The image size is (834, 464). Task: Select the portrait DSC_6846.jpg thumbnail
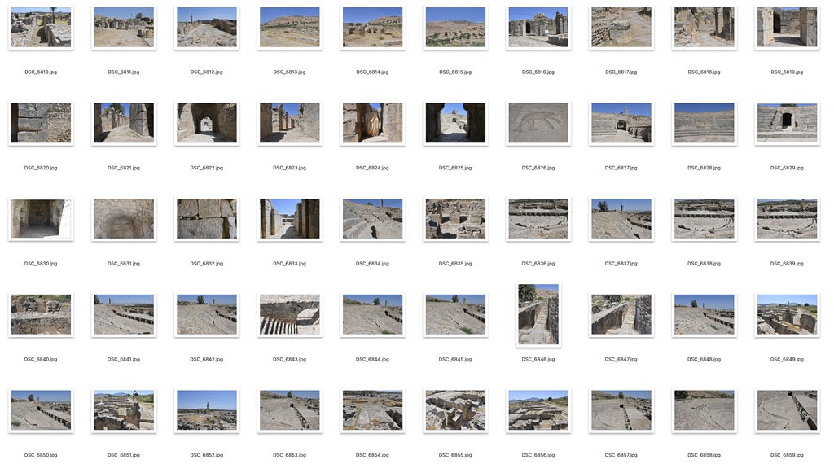539,314
